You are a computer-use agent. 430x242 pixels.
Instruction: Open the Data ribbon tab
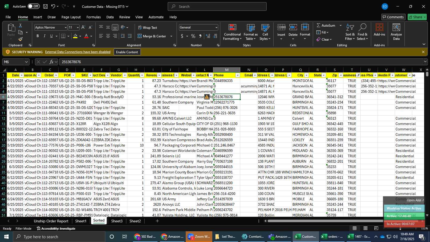(110, 17)
